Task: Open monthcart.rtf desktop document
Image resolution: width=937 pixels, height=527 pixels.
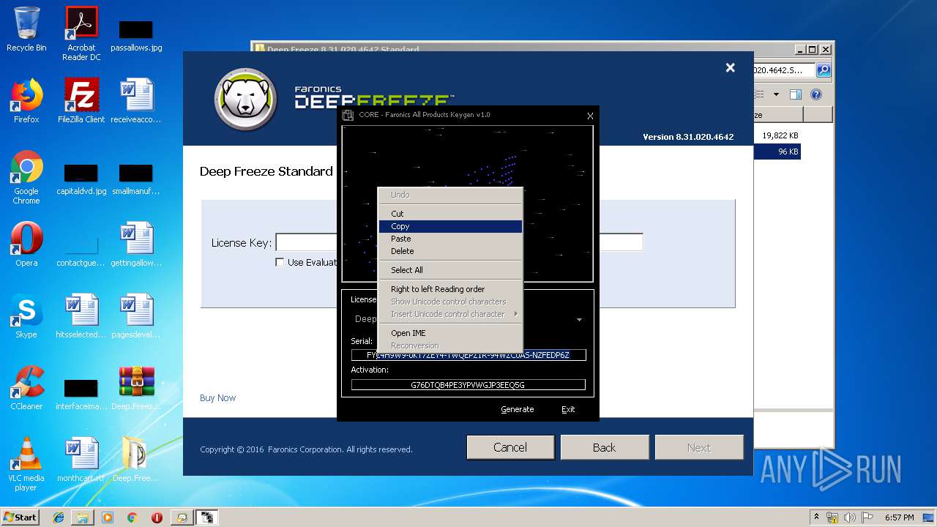Action: click(81, 460)
